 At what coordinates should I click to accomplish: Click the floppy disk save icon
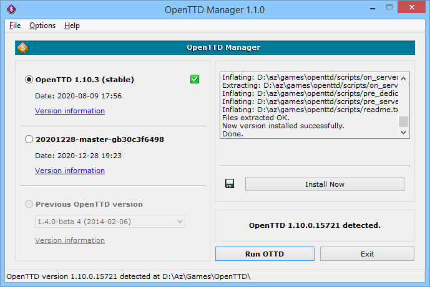click(x=230, y=184)
